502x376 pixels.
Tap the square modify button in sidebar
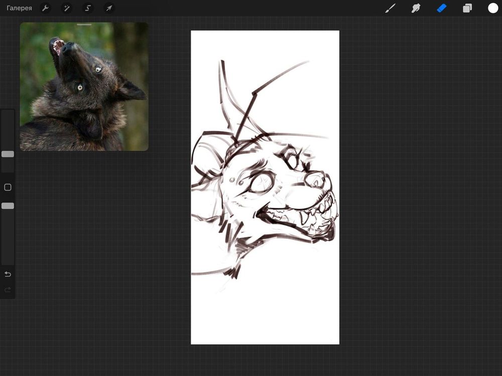(x=8, y=187)
